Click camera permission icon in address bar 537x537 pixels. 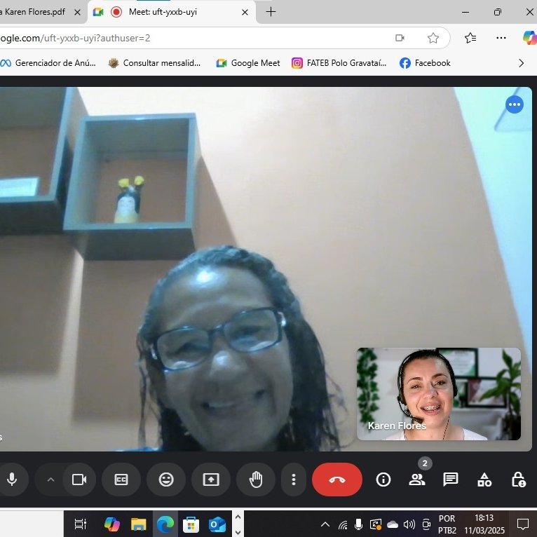400,38
